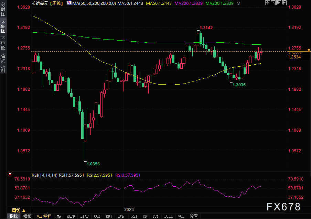Switch to the 模板 bottom tab
311x219 pixels.
pos(28,216)
